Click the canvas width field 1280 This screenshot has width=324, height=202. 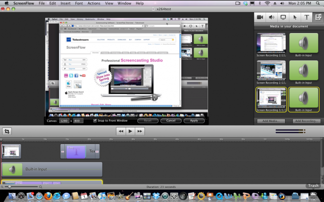(x=64, y=121)
